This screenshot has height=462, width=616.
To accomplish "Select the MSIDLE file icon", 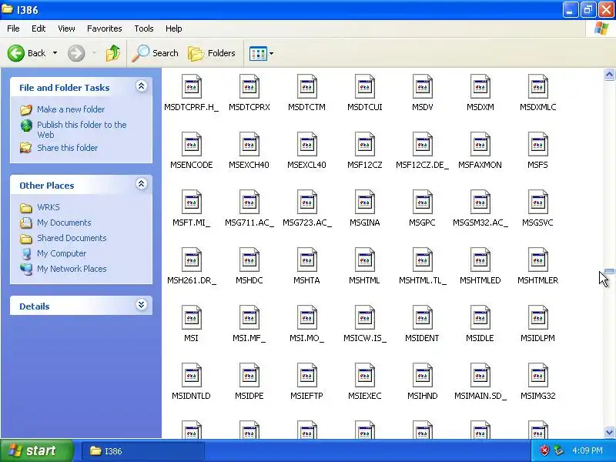I will click(x=480, y=317).
